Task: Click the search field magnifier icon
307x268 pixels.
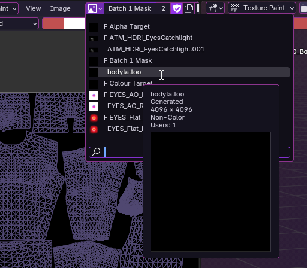Action: 96,152
